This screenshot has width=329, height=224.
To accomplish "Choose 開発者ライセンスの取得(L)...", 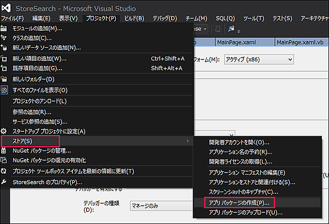I will (258, 161).
